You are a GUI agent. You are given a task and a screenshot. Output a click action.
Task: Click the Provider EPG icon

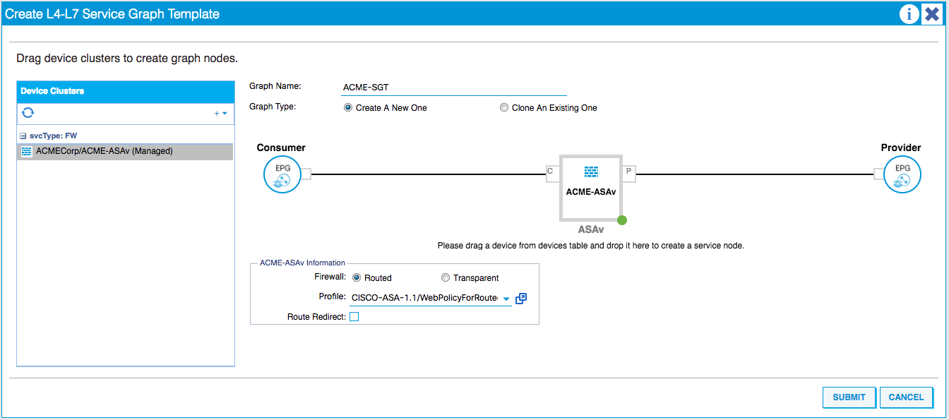click(903, 174)
